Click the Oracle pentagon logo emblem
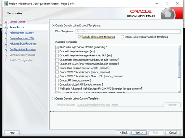 click(x=168, y=14)
